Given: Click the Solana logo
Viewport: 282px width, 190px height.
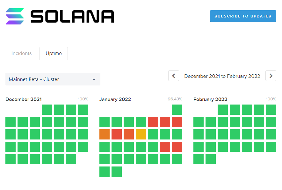Looking at the screenshot, I should pyautogui.click(x=60, y=16).
